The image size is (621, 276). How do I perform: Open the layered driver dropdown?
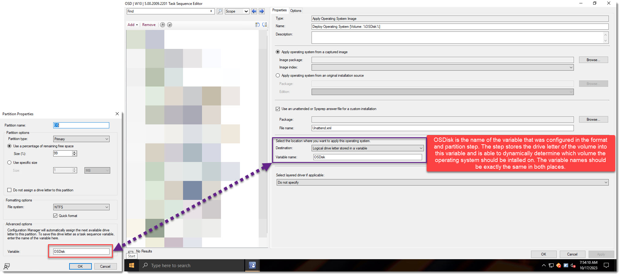[x=442, y=182]
